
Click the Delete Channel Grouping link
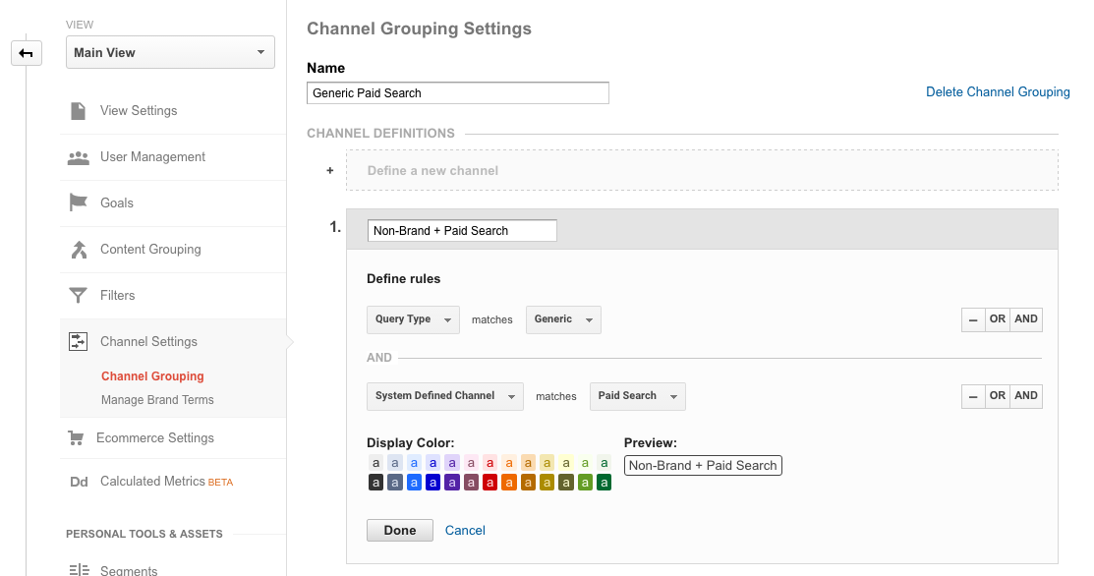click(998, 92)
